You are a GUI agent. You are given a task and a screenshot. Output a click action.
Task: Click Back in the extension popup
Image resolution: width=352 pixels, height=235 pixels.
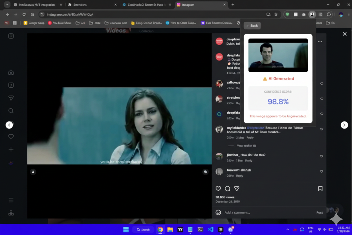point(252,26)
